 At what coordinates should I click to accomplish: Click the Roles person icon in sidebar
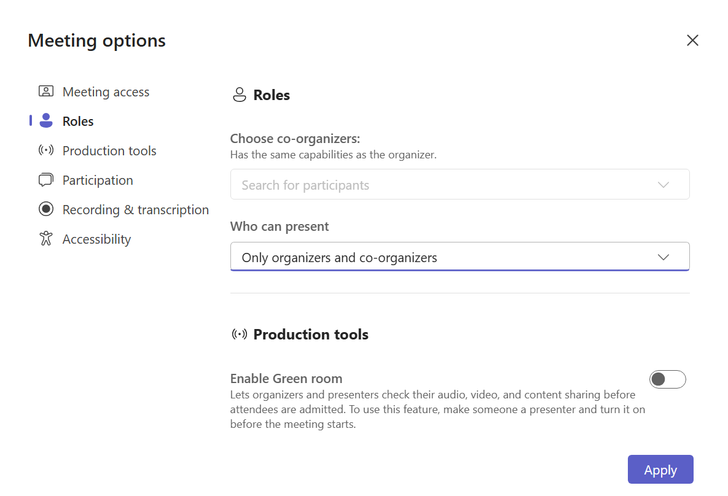click(x=46, y=121)
